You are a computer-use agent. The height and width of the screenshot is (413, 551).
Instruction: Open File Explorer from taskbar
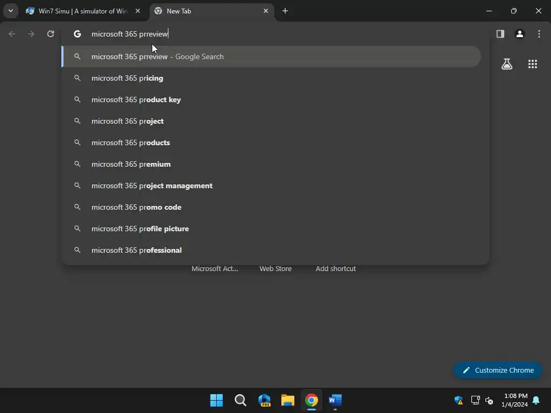(x=288, y=400)
